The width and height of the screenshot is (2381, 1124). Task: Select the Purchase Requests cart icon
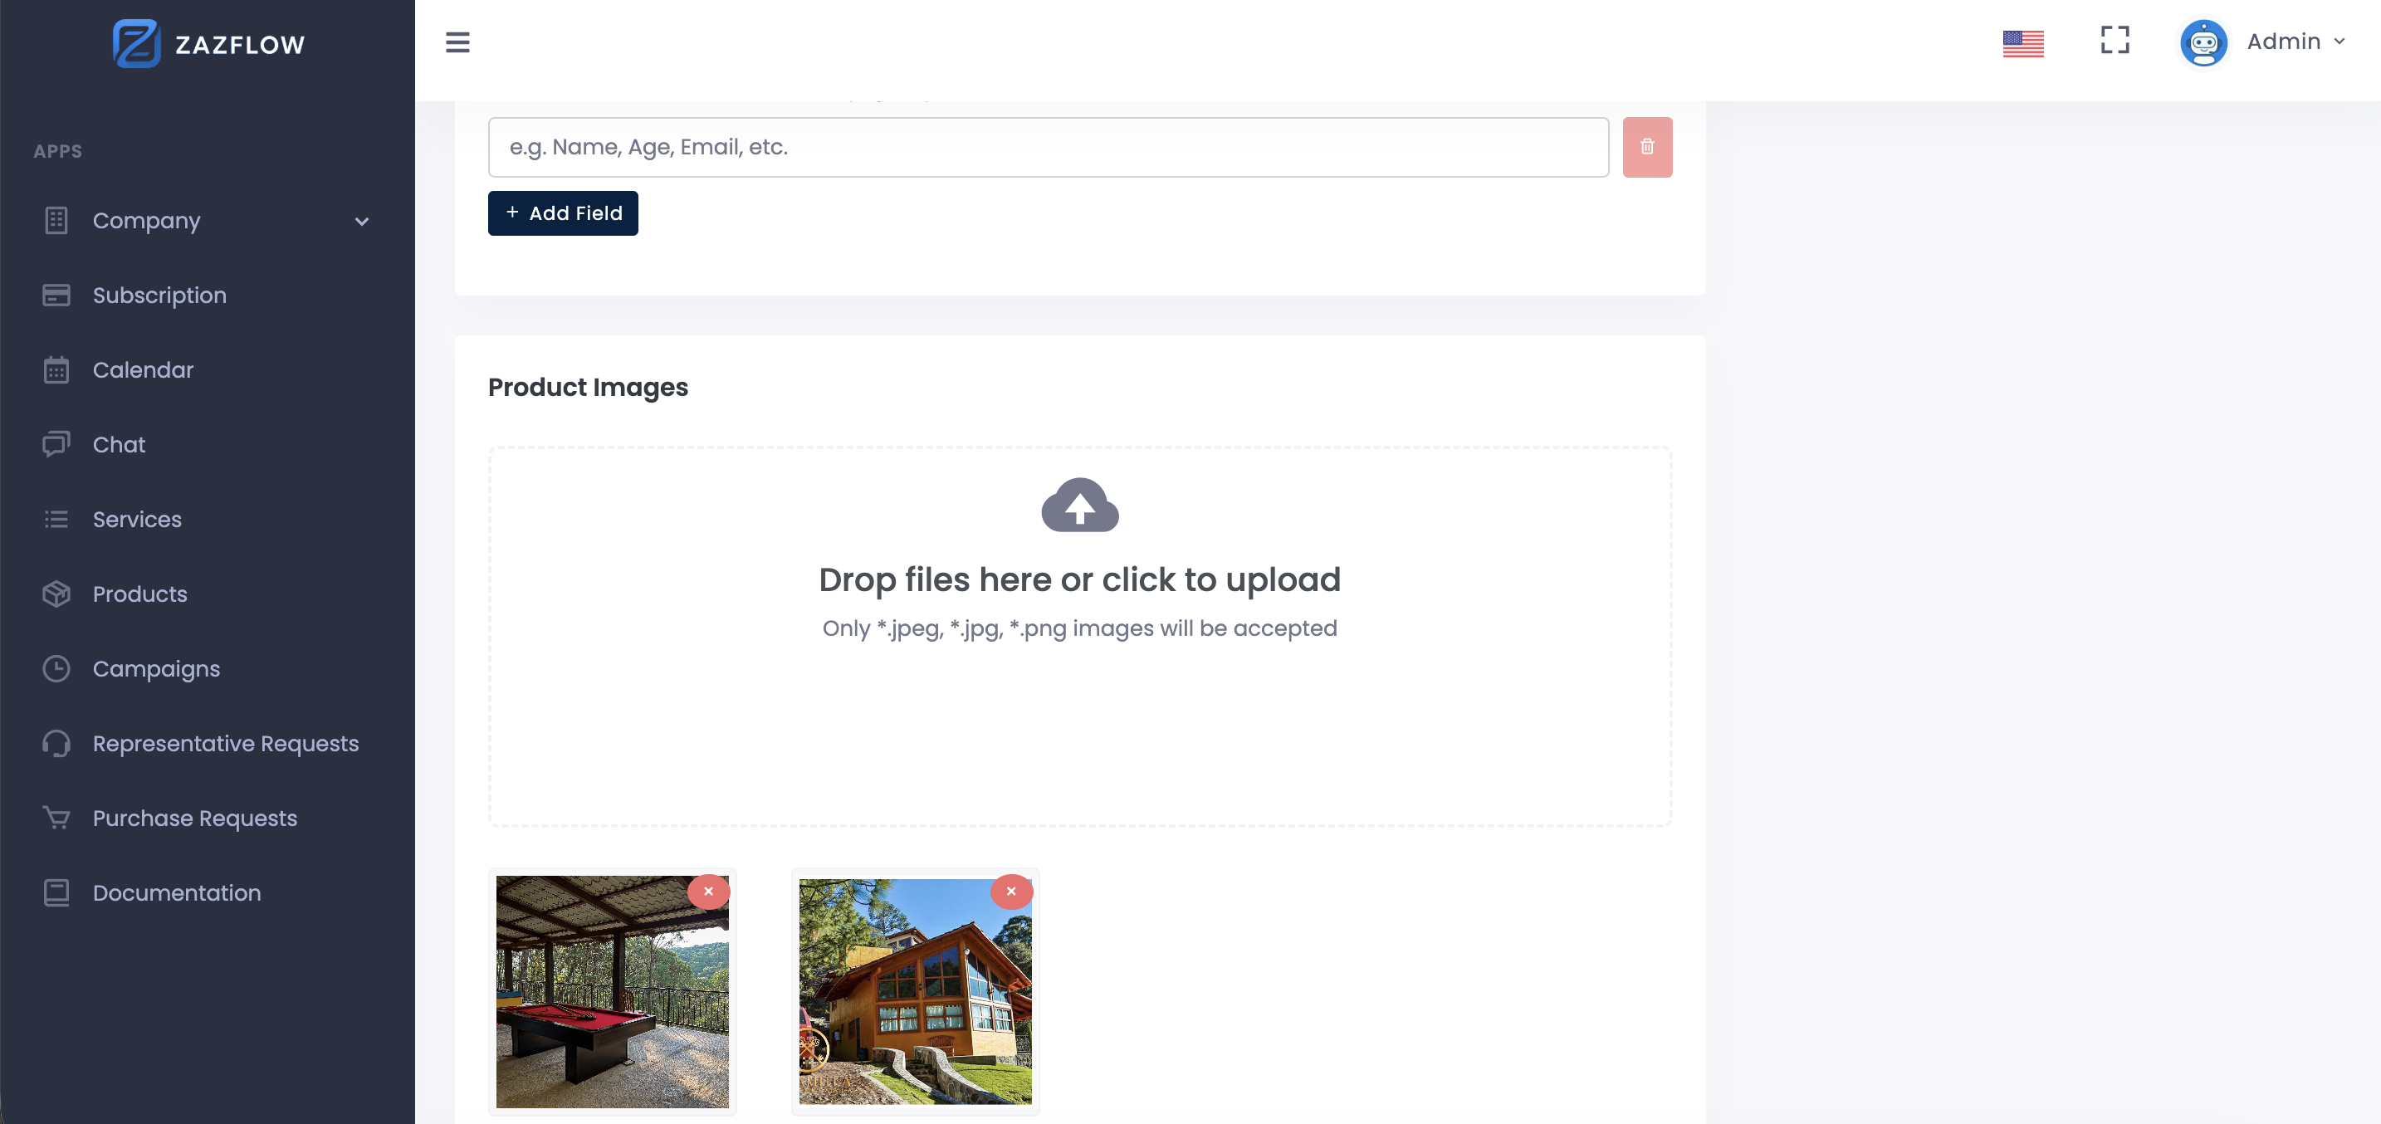56,817
